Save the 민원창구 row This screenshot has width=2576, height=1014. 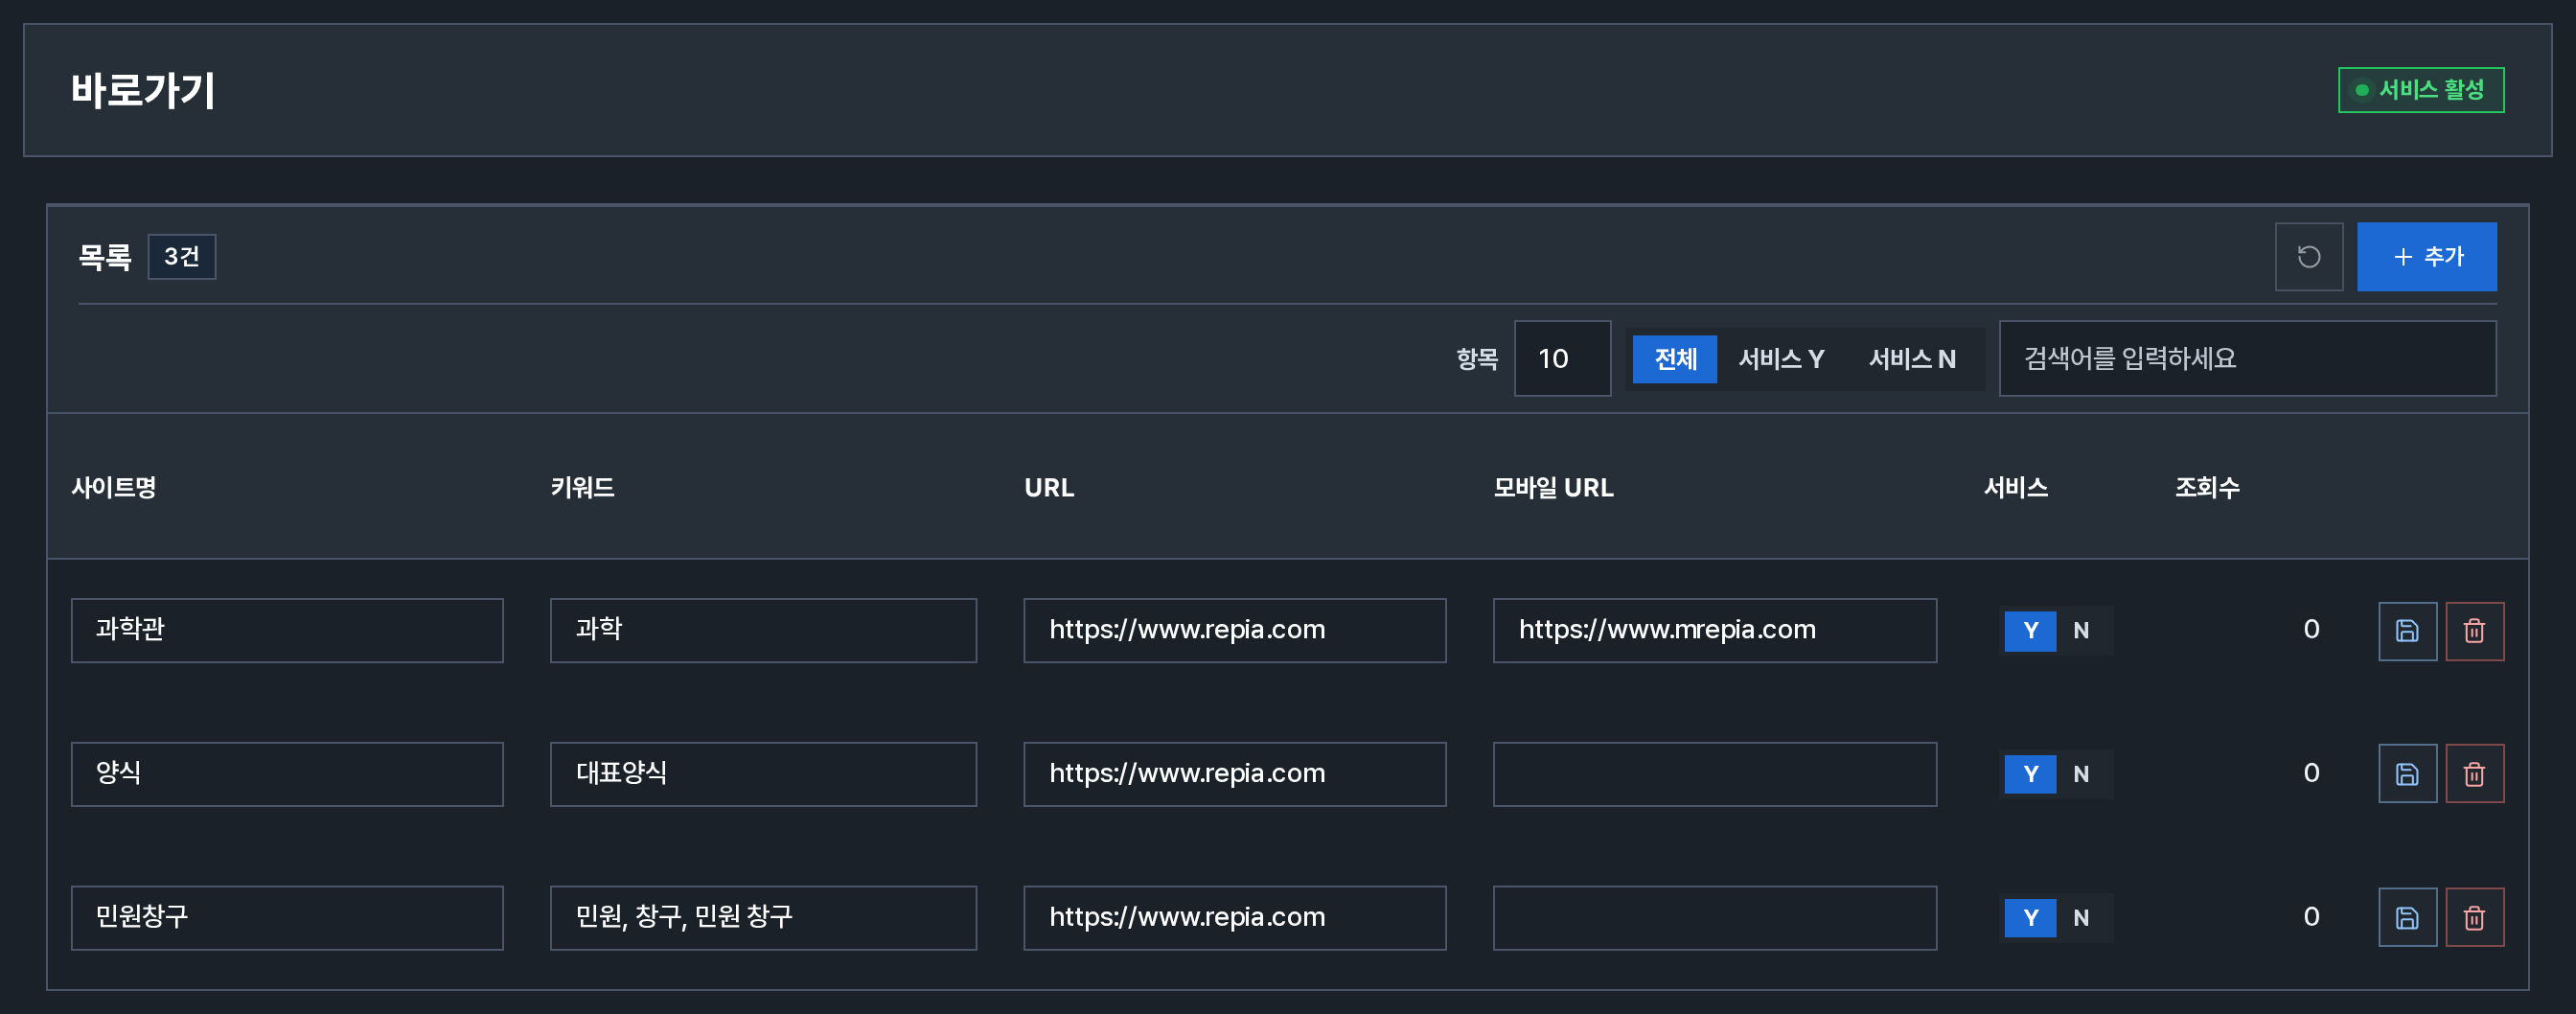[2407, 918]
